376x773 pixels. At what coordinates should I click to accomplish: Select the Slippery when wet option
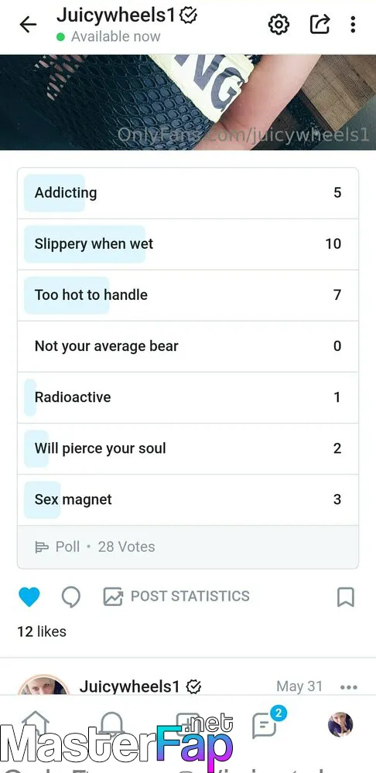(188, 244)
